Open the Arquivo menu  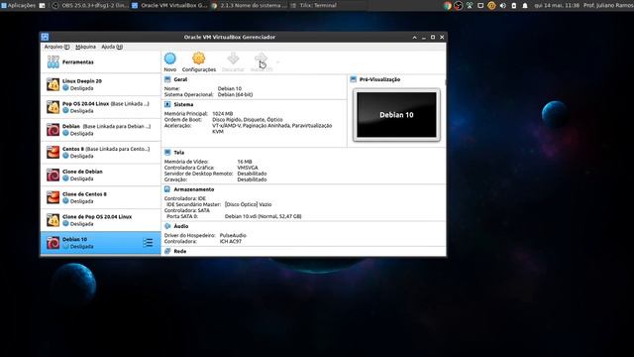(x=56, y=47)
